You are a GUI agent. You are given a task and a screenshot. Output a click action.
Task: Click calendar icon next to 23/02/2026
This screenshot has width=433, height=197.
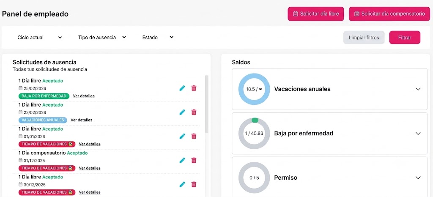tap(20, 112)
